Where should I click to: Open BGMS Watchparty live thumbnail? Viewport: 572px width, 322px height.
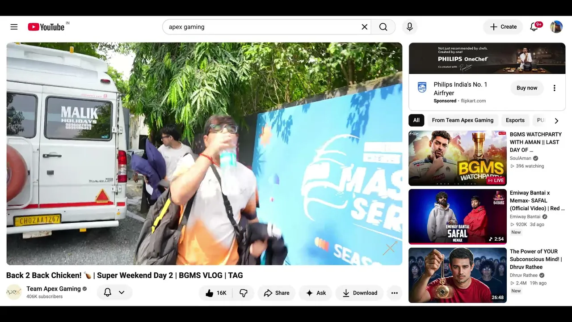(x=458, y=158)
